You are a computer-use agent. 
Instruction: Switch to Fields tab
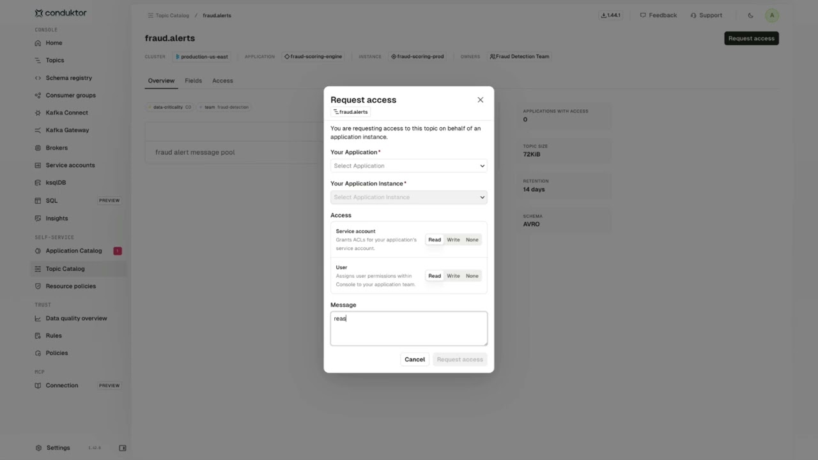click(193, 80)
